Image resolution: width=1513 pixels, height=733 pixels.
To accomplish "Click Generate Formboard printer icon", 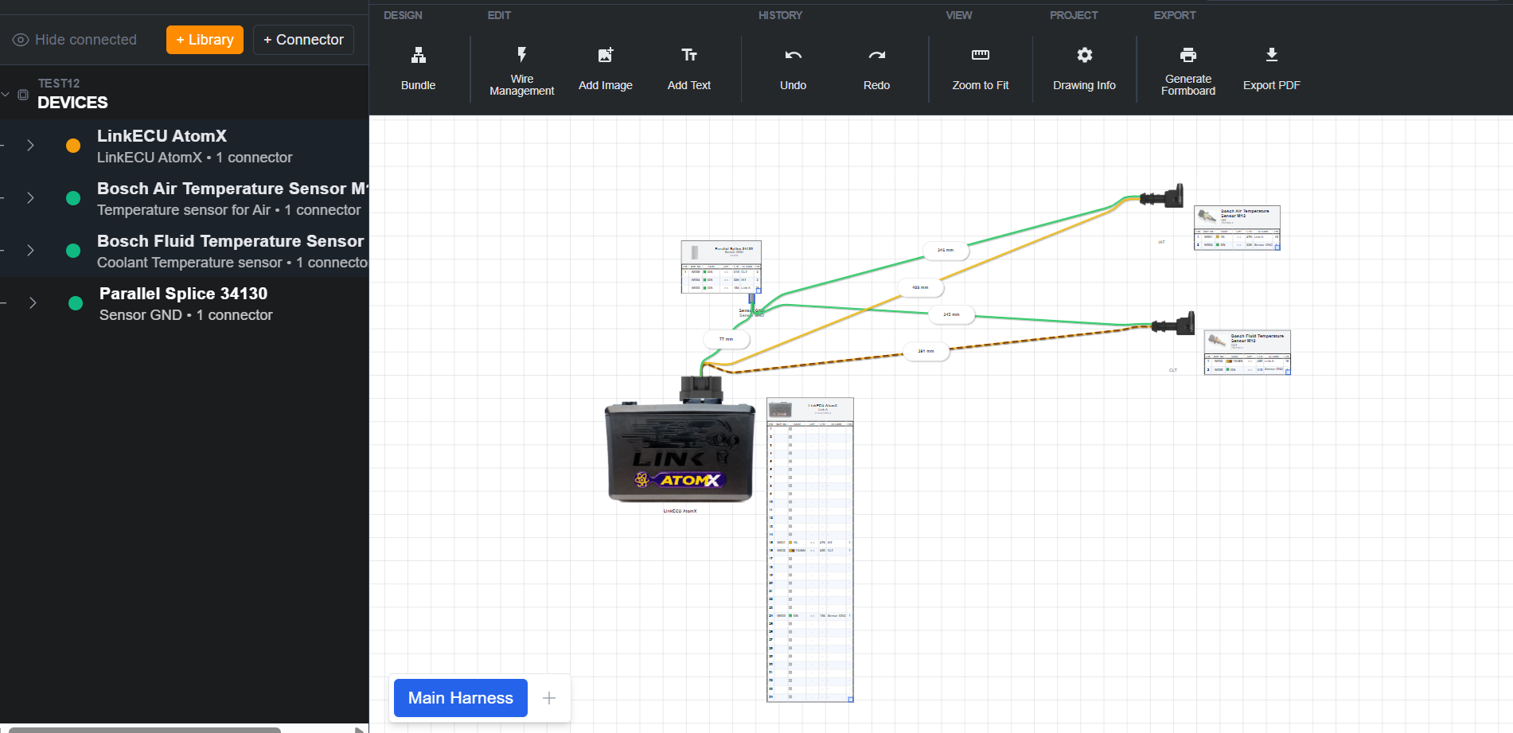I will tap(1188, 55).
